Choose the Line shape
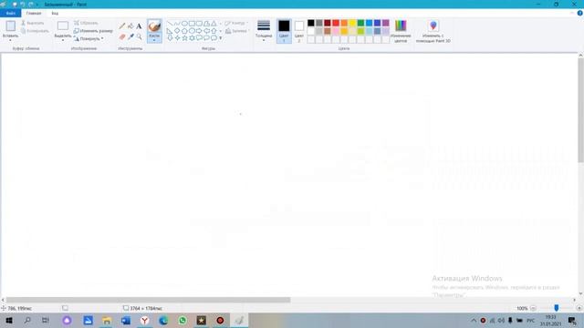Image resolution: width=584 pixels, height=328 pixels. click(x=170, y=24)
